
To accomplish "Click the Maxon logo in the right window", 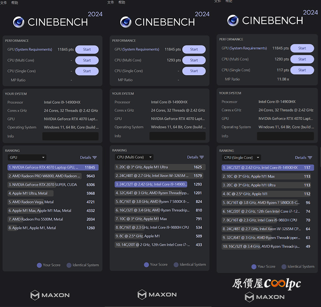I will pyautogui.click(x=265, y=297).
